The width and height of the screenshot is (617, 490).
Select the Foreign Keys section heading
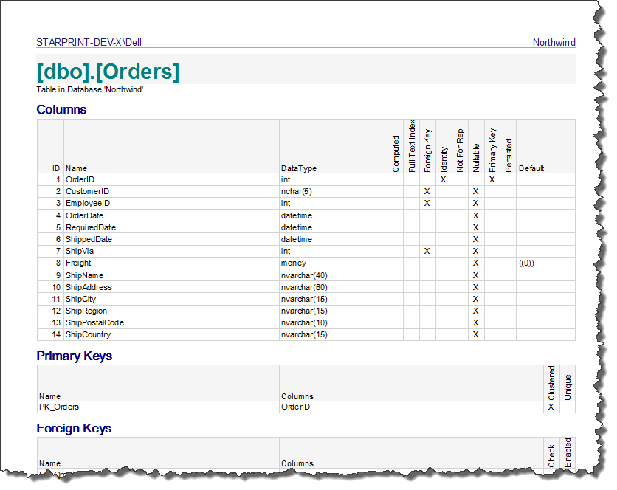click(x=74, y=428)
